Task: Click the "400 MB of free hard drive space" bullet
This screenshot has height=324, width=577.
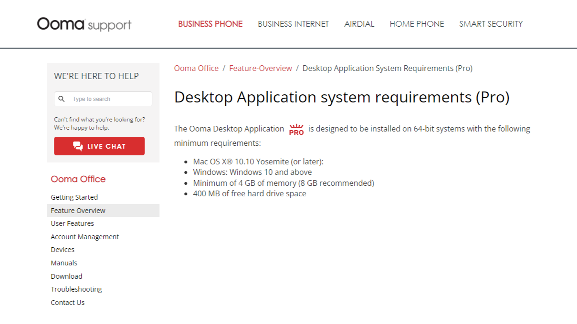Action: click(250, 193)
